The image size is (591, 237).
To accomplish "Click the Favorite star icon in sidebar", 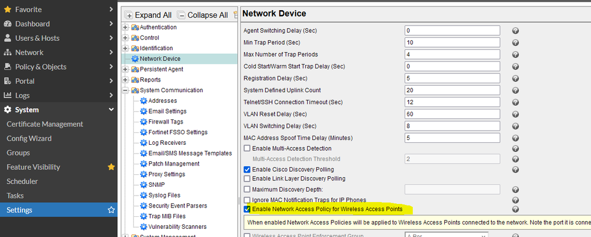I will (x=8, y=9).
